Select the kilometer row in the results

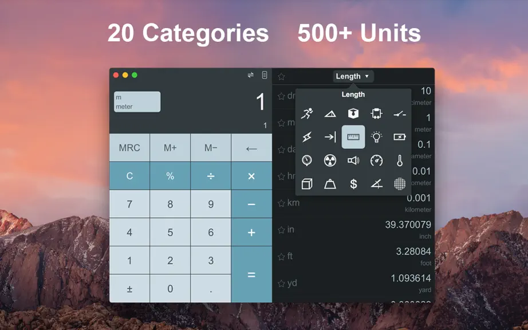353,203
